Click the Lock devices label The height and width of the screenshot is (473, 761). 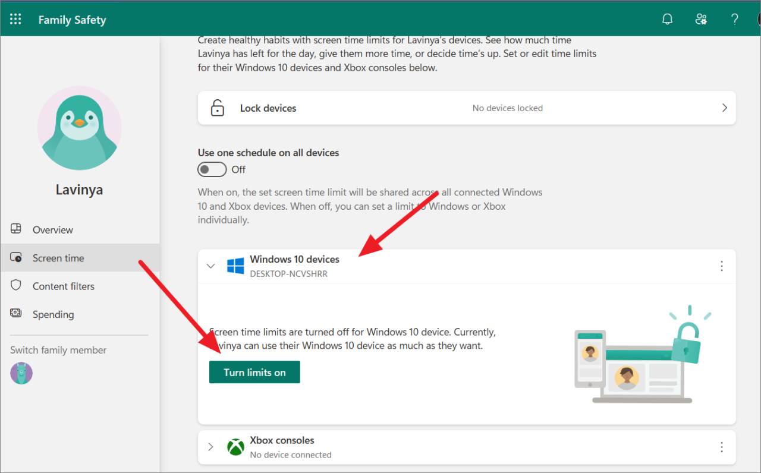pos(268,108)
